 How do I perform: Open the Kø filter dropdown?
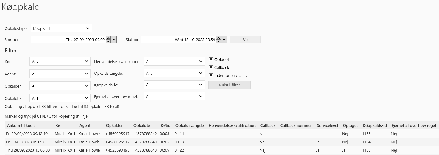pyautogui.click(x=60, y=61)
